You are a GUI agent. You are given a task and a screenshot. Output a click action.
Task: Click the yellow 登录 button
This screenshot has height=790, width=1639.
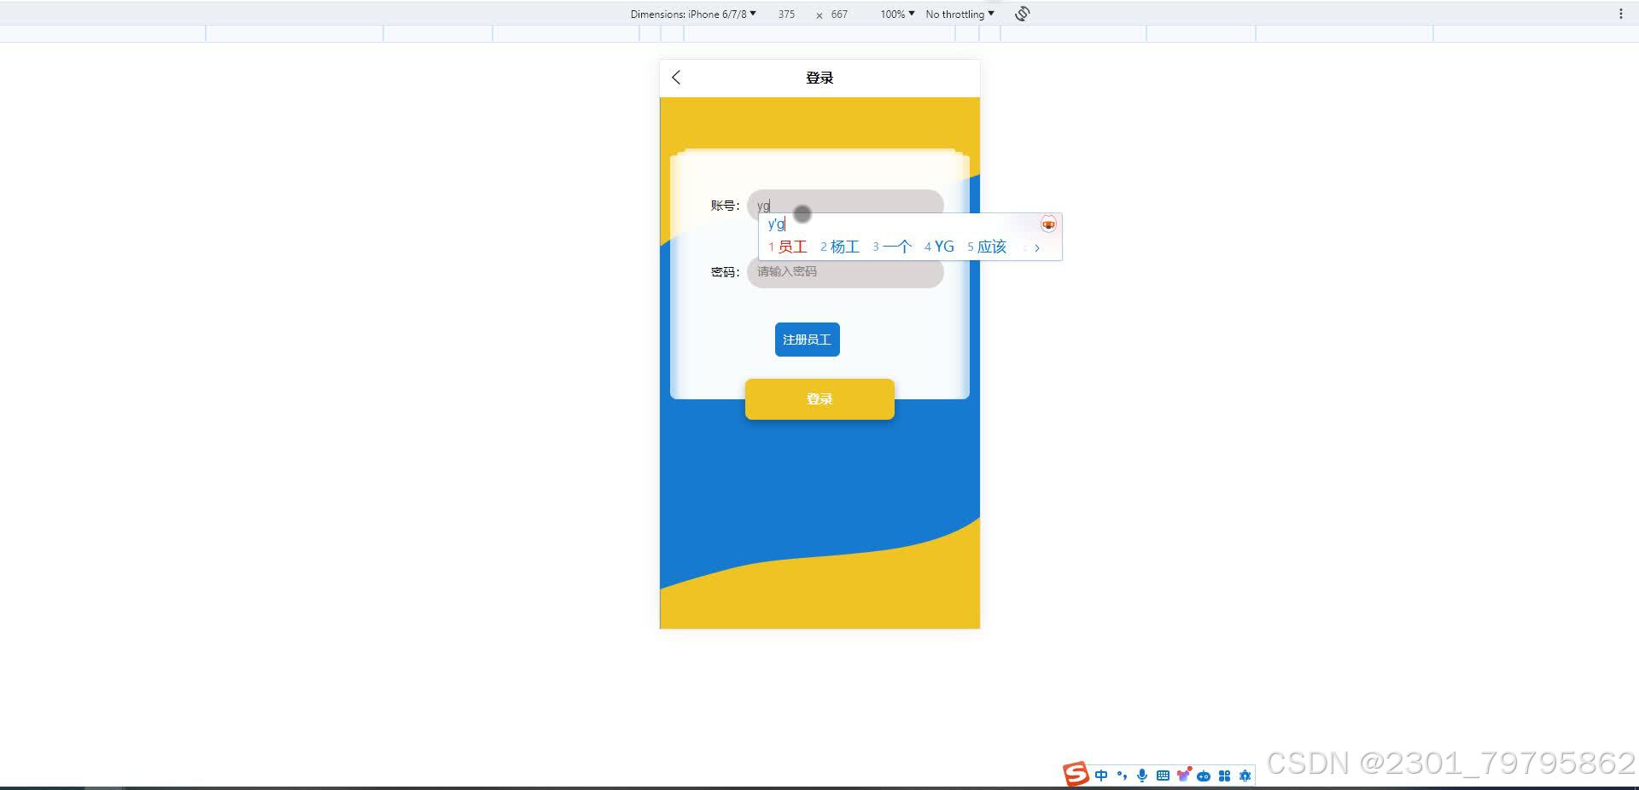pyautogui.click(x=819, y=399)
